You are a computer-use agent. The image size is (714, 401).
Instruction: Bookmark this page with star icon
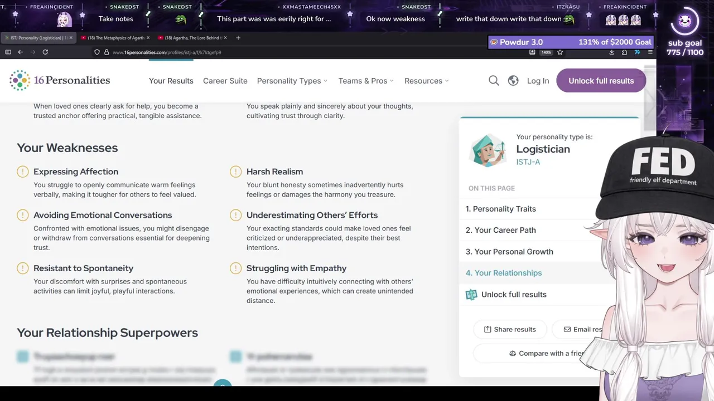(560, 52)
